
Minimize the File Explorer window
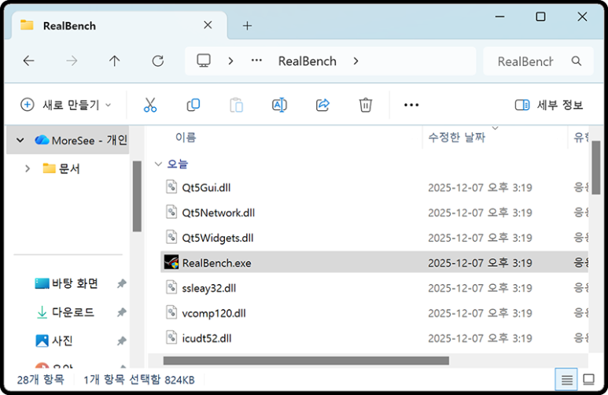[x=499, y=17]
